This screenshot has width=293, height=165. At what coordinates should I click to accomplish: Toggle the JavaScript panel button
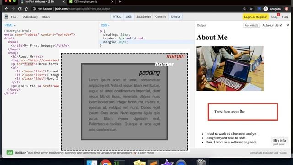point(143,16)
